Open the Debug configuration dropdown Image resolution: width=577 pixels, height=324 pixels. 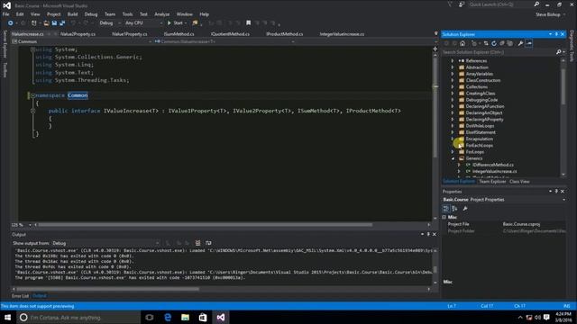click(x=110, y=23)
